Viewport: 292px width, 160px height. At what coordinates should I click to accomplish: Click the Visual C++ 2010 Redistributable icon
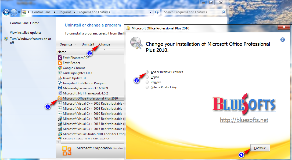coord(60,114)
